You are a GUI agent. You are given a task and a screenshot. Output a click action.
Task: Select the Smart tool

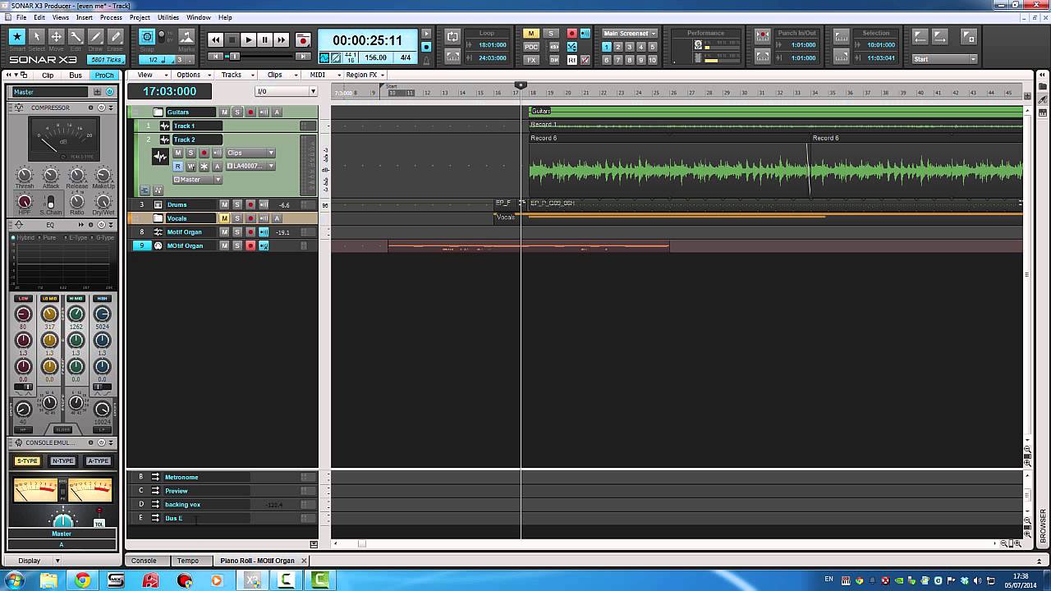point(16,37)
